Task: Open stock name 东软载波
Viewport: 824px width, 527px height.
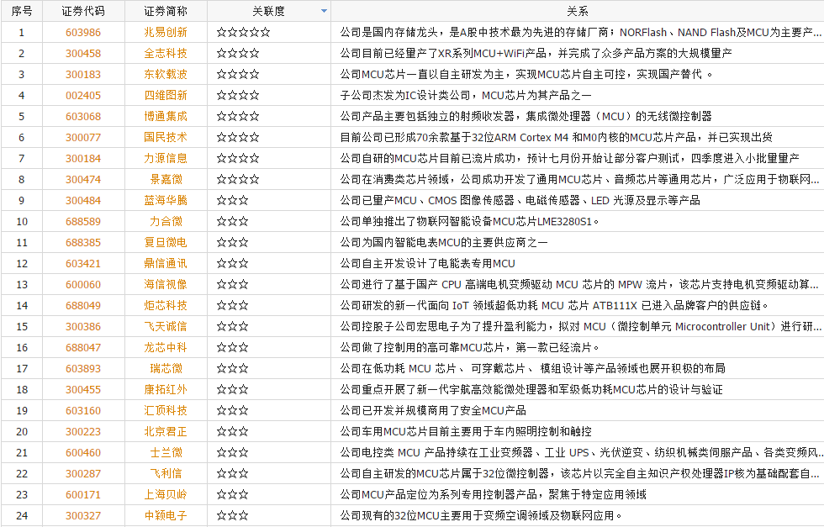Action: [166, 74]
